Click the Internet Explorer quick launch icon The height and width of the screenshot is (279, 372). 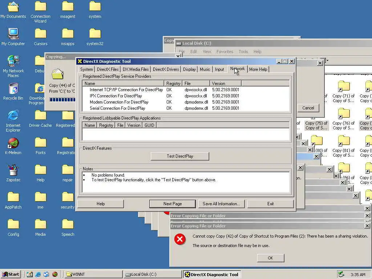pos(38,275)
